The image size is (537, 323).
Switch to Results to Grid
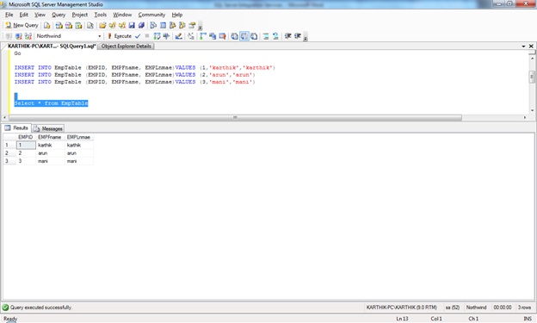pos(244,36)
